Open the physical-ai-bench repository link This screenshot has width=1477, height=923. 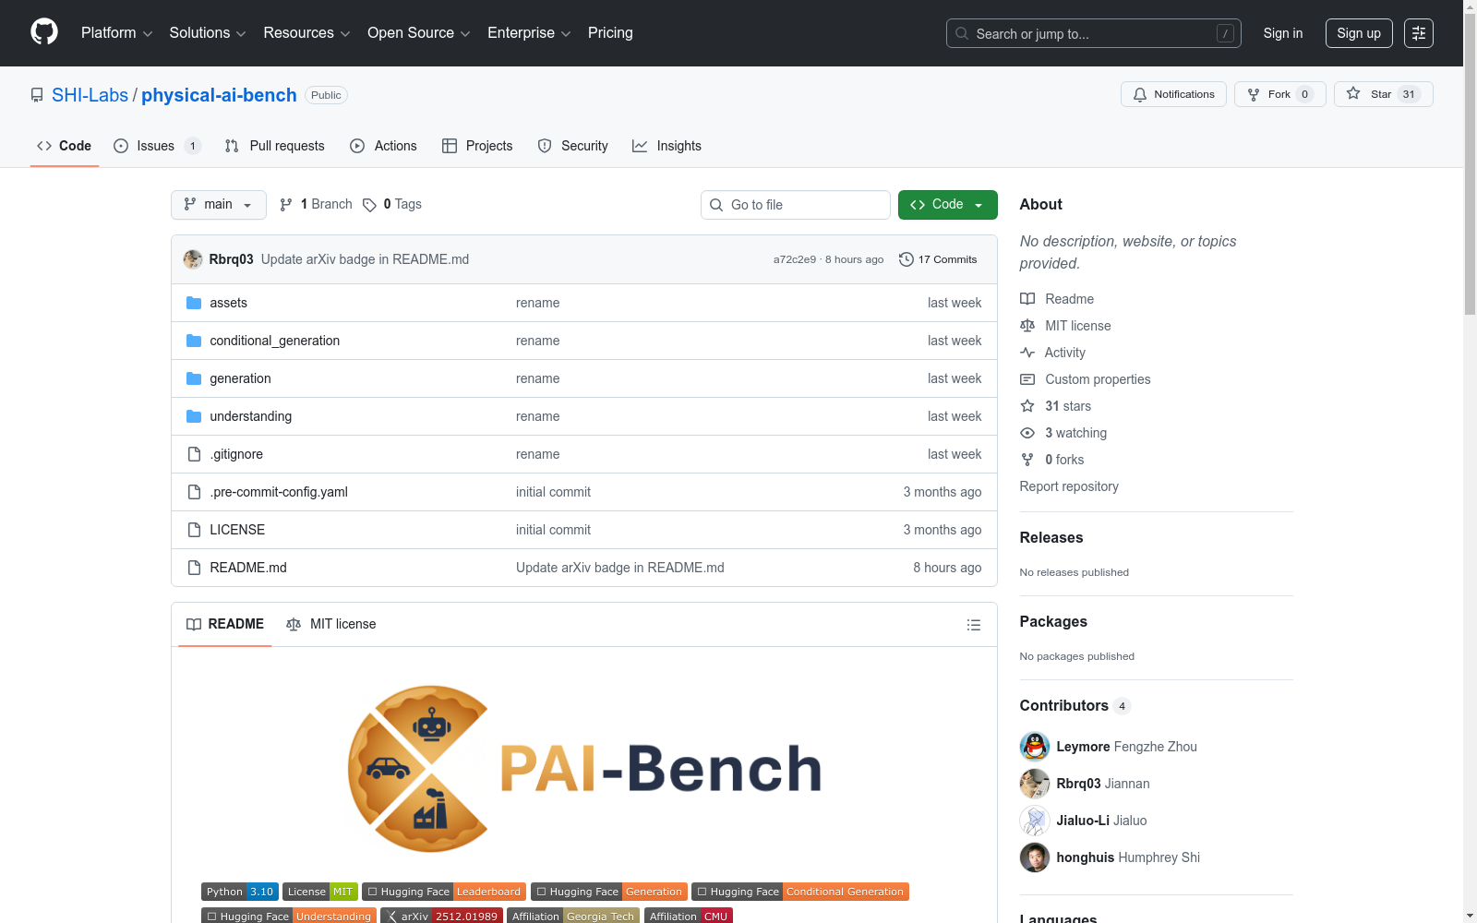pyautogui.click(x=219, y=95)
